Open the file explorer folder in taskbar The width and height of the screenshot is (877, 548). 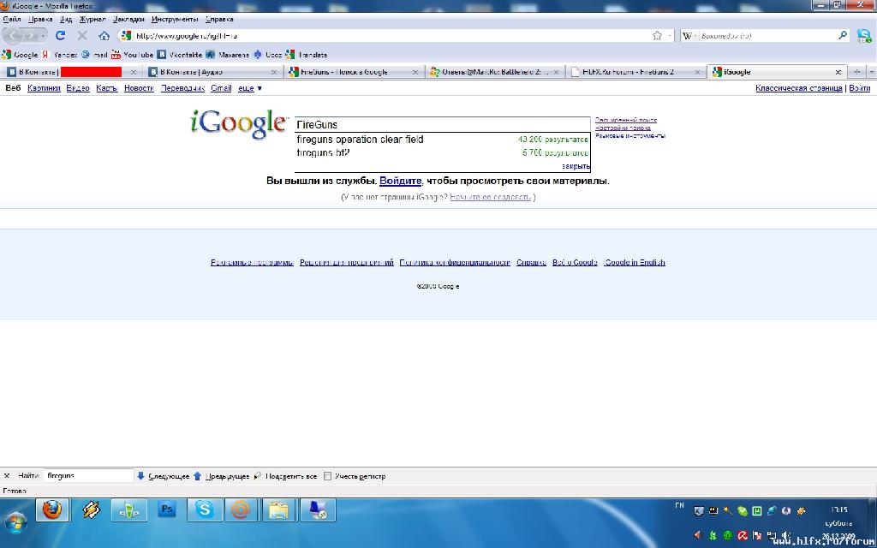click(x=279, y=510)
